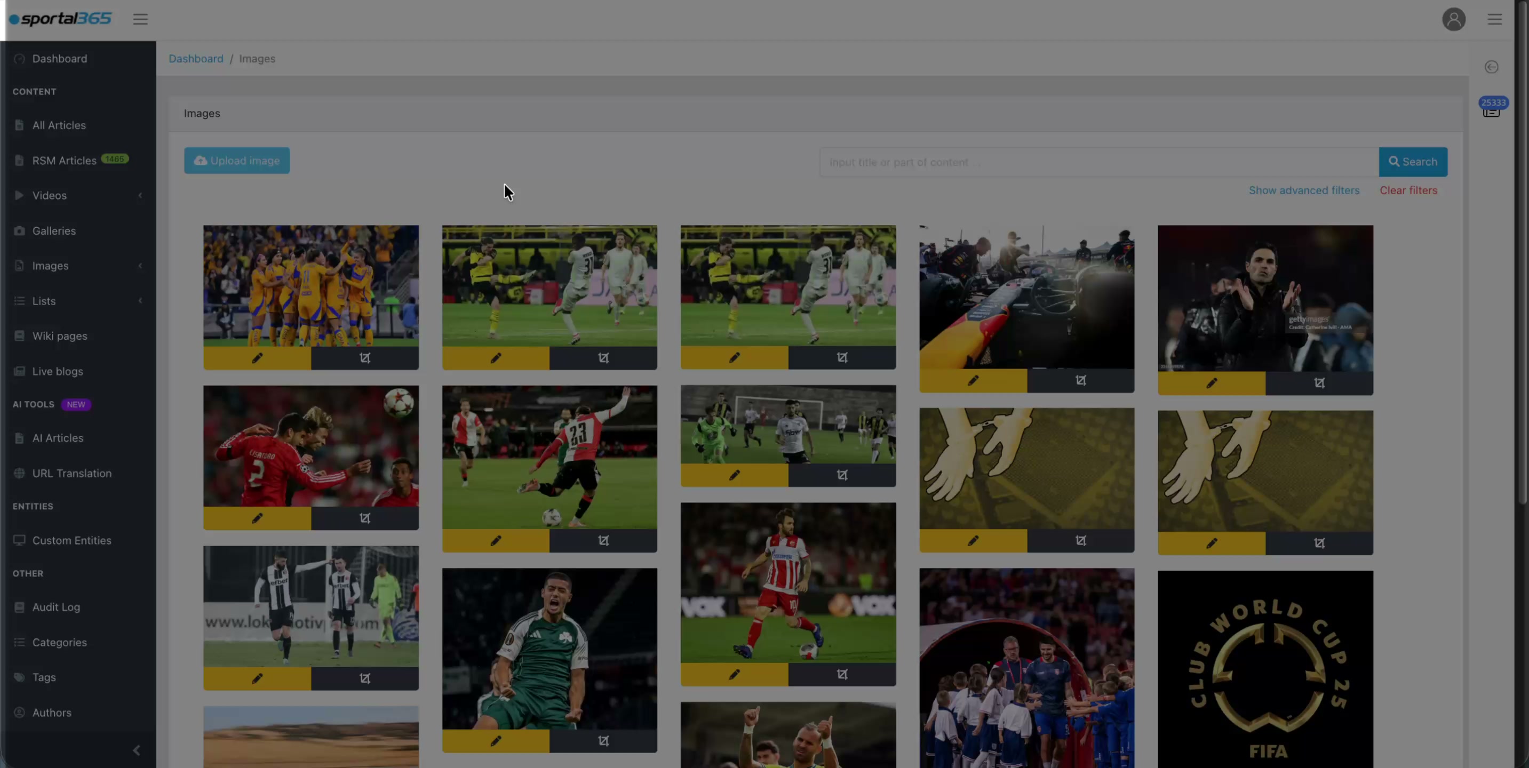This screenshot has width=1529, height=768.
Task: Click crop icon under Feyenoord number 23 image
Action: [x=603, y=541]
